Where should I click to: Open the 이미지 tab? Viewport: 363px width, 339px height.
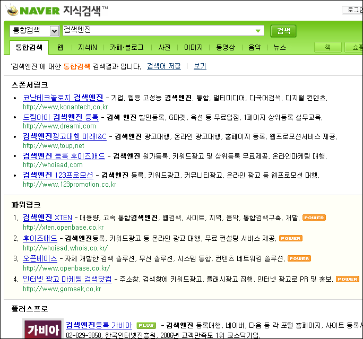pos(193,47)
